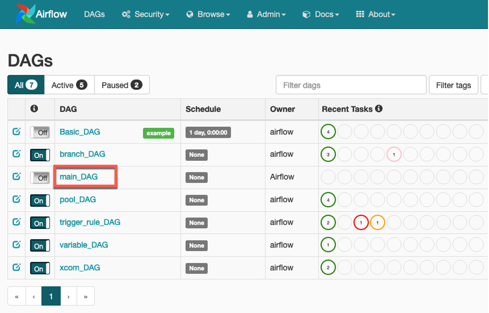This screenshot has height=313, width=489.
Task: Disable the branch_DAG On toggle
Action: (40, 155)
